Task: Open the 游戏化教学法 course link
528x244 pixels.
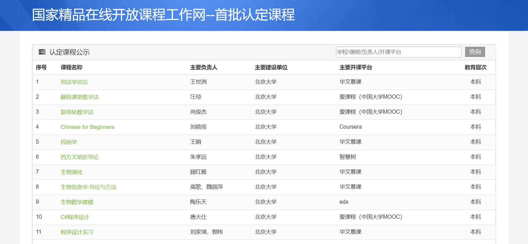Action: click(x=77, y=112)
